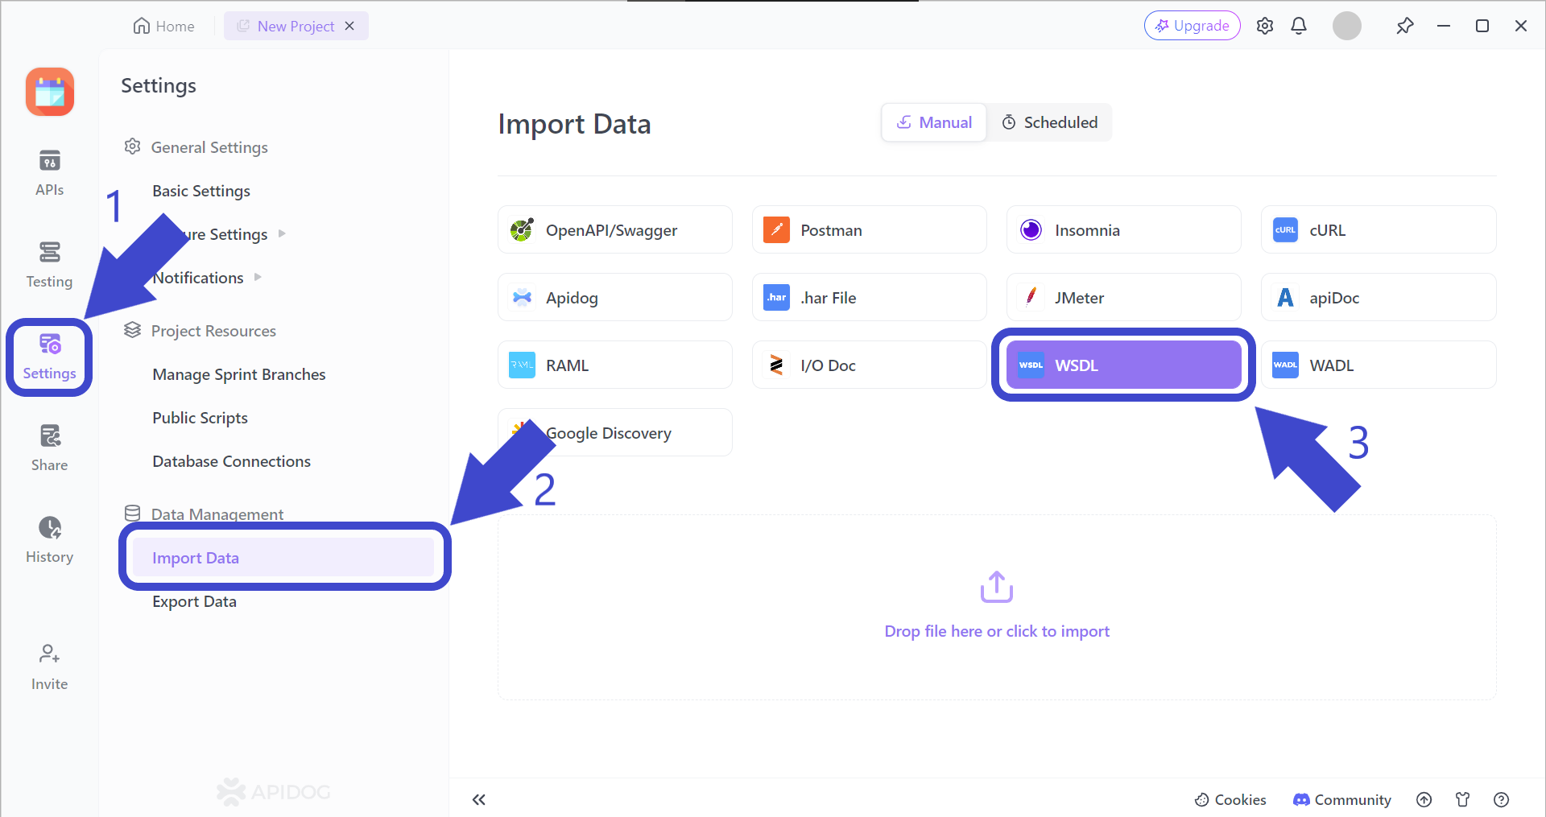The image size is (1546, 817).
Task: Select the Testing icon in the sidebar
Action: (49, 264)
